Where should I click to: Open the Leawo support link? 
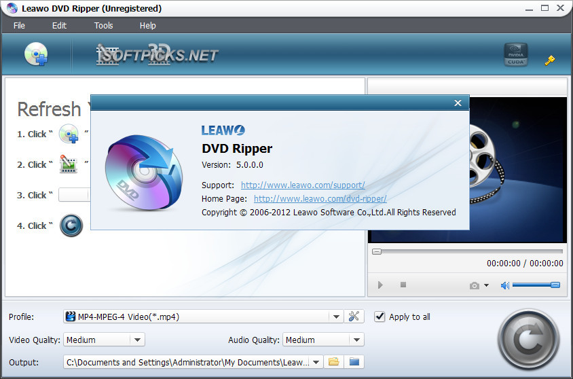(303, 185)
